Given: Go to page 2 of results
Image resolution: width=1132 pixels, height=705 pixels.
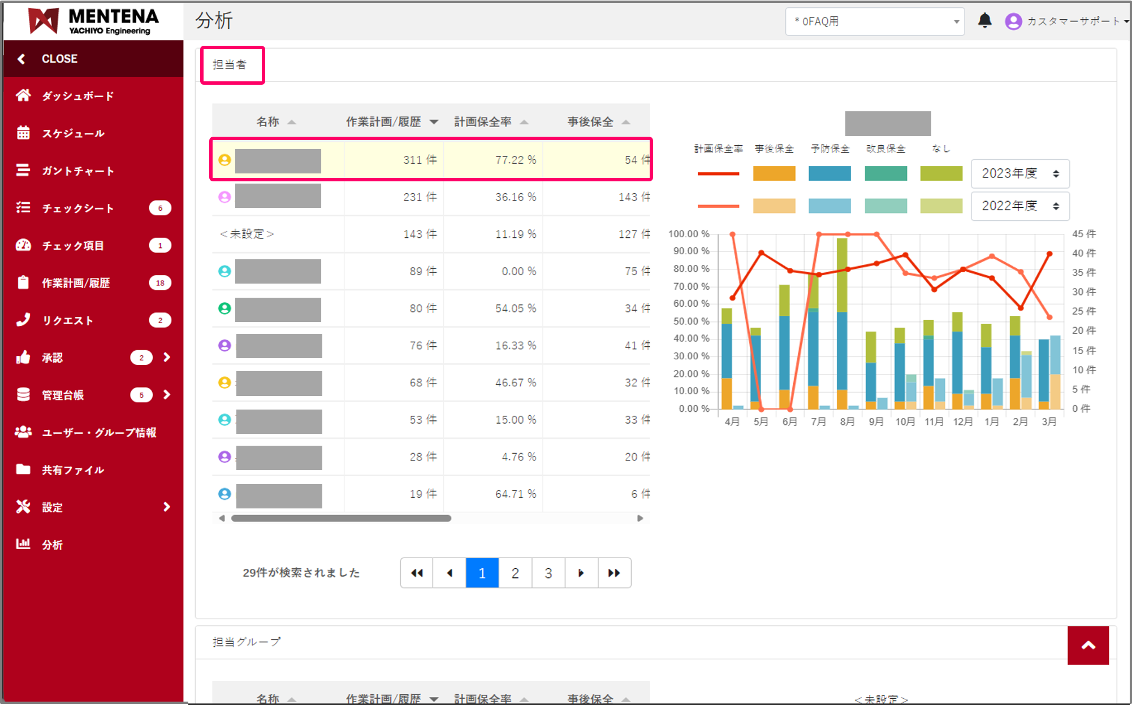Looking at the screenshot, I should pos(515,573).
